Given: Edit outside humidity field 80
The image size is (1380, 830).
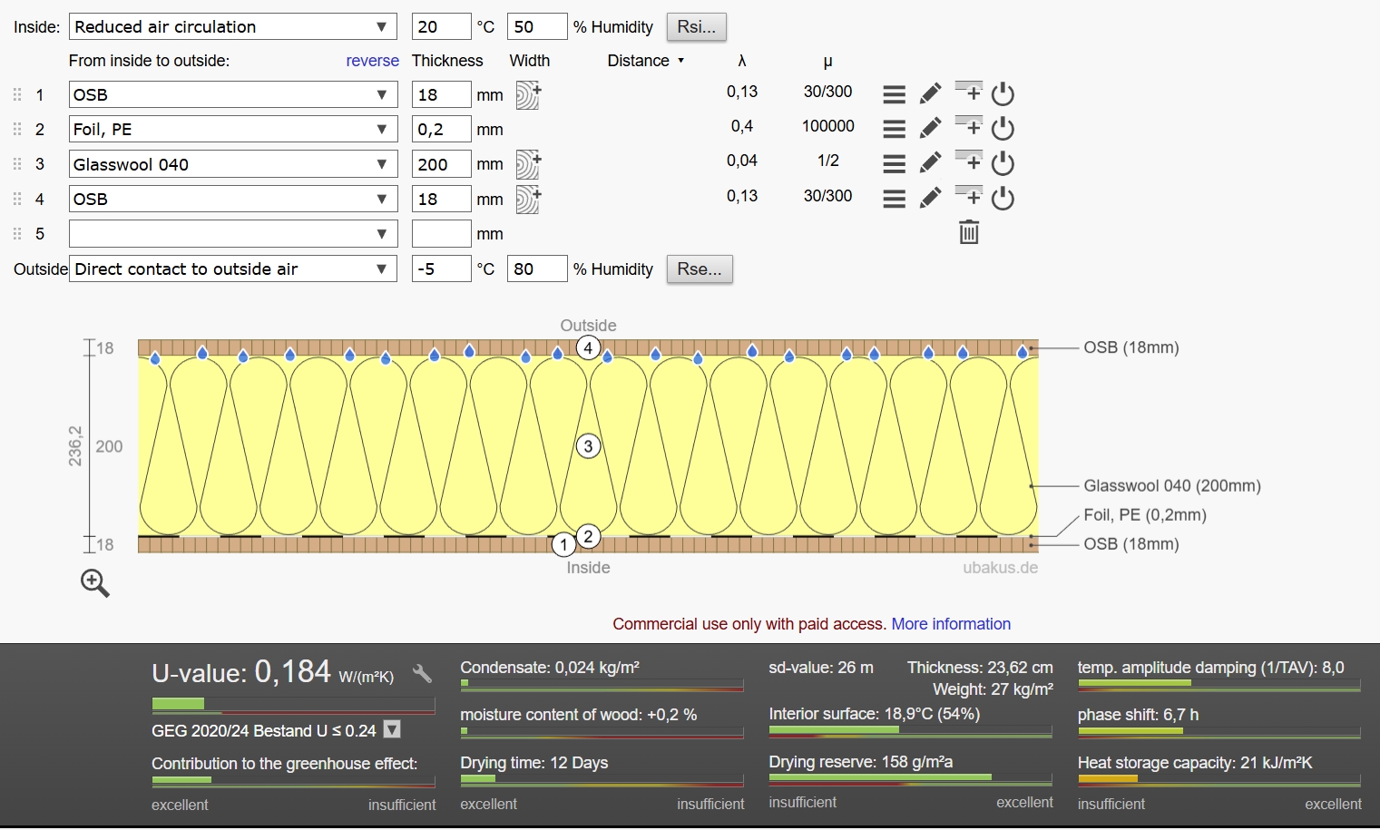Looking at the screenshot, I should pyautogui.click(x=537, y=269).
